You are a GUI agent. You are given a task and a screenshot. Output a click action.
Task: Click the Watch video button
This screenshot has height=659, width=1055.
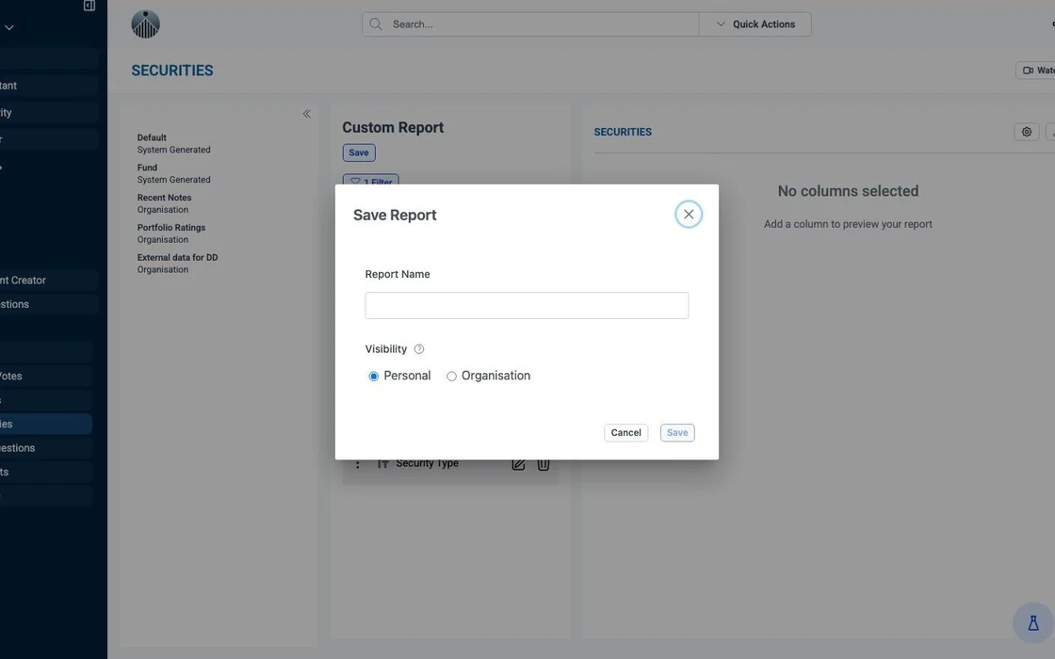pos(1036,70)
